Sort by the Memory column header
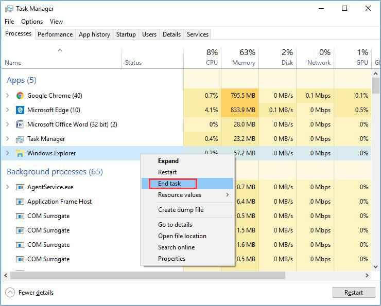Screen dimensions: 381x306 click(240, 58)
